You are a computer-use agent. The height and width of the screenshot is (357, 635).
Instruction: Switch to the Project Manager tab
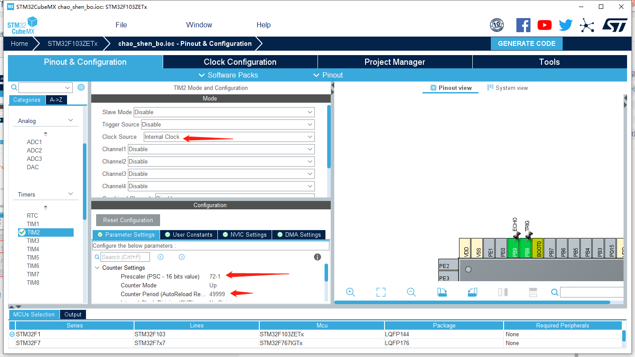click(395, 62)
